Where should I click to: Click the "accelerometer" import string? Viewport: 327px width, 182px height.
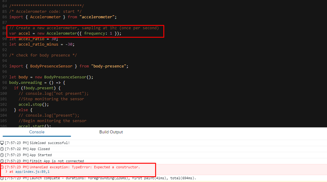pyautogui.click(x=98, y=17)
